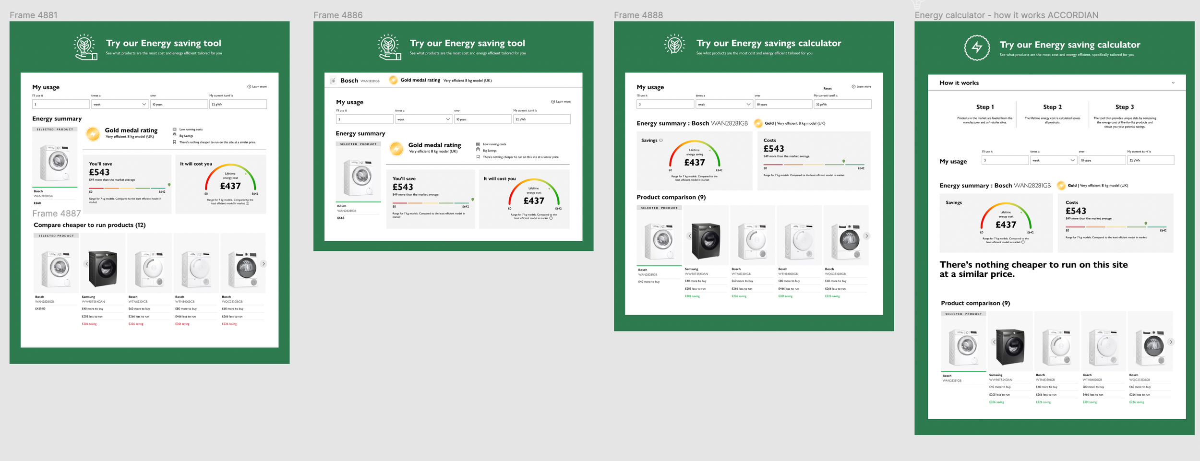Click Low running costs icon in Frame 4881
The height and width of the screenshot is (461, 1200).
174,130
